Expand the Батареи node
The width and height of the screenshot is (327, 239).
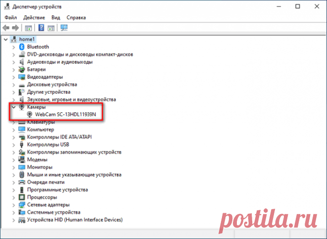(14, 70)
